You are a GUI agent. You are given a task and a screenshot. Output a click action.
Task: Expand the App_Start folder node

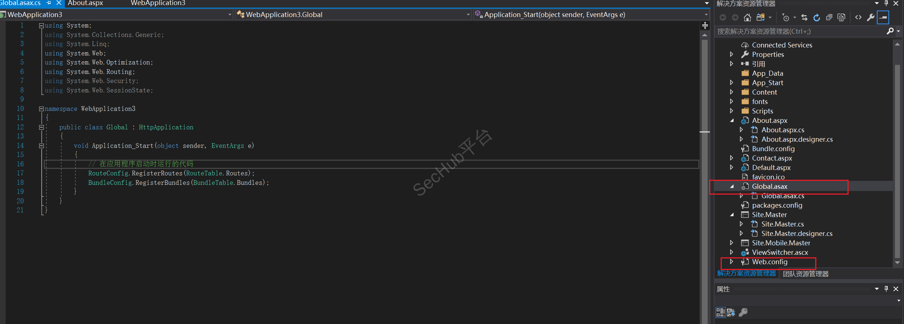coord(732,83)
